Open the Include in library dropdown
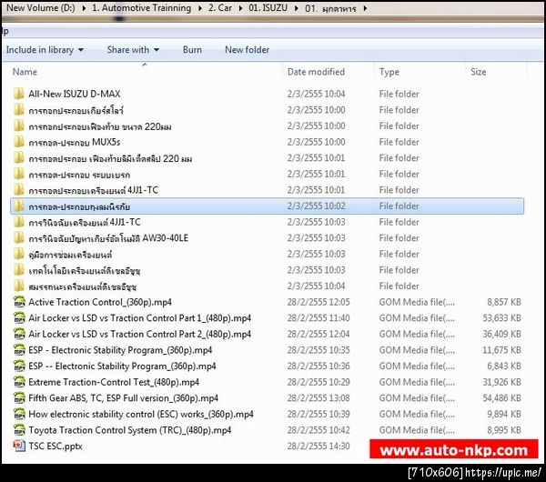The image size is (546, 482). click(45, 50)
